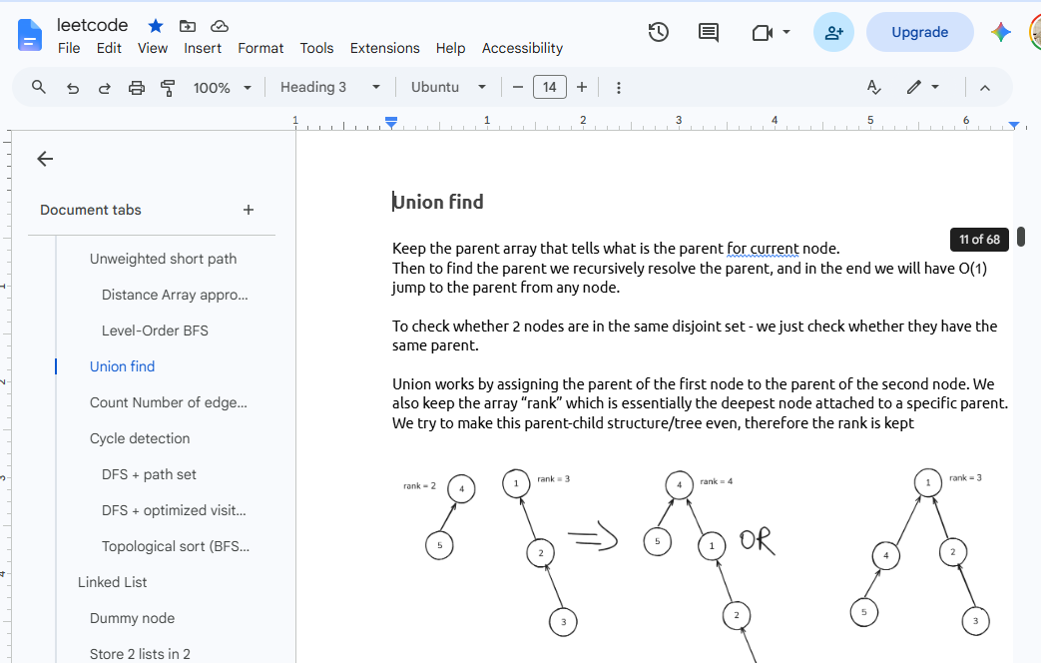Click the Upgrade button

click(x=919, y=32)
